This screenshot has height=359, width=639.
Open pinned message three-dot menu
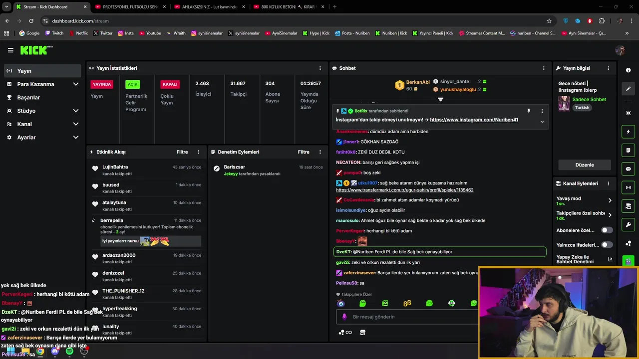pos(542,111)
